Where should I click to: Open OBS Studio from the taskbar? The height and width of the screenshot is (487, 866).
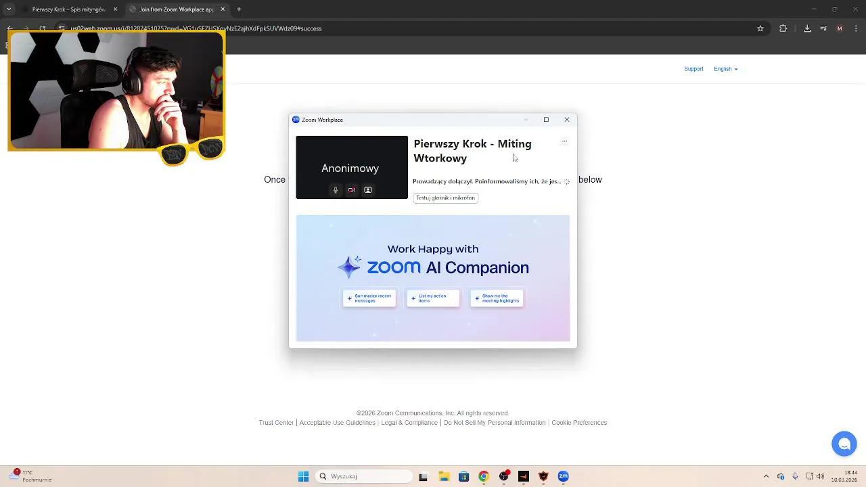[x=503, y=476]
